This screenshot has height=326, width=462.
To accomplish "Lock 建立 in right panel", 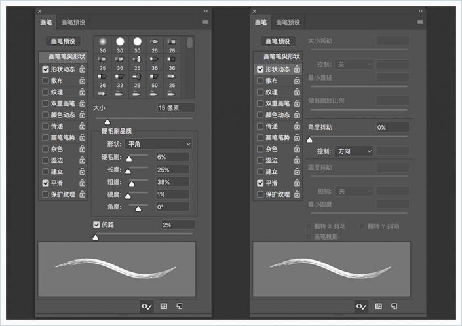I will tap(298, 172).
